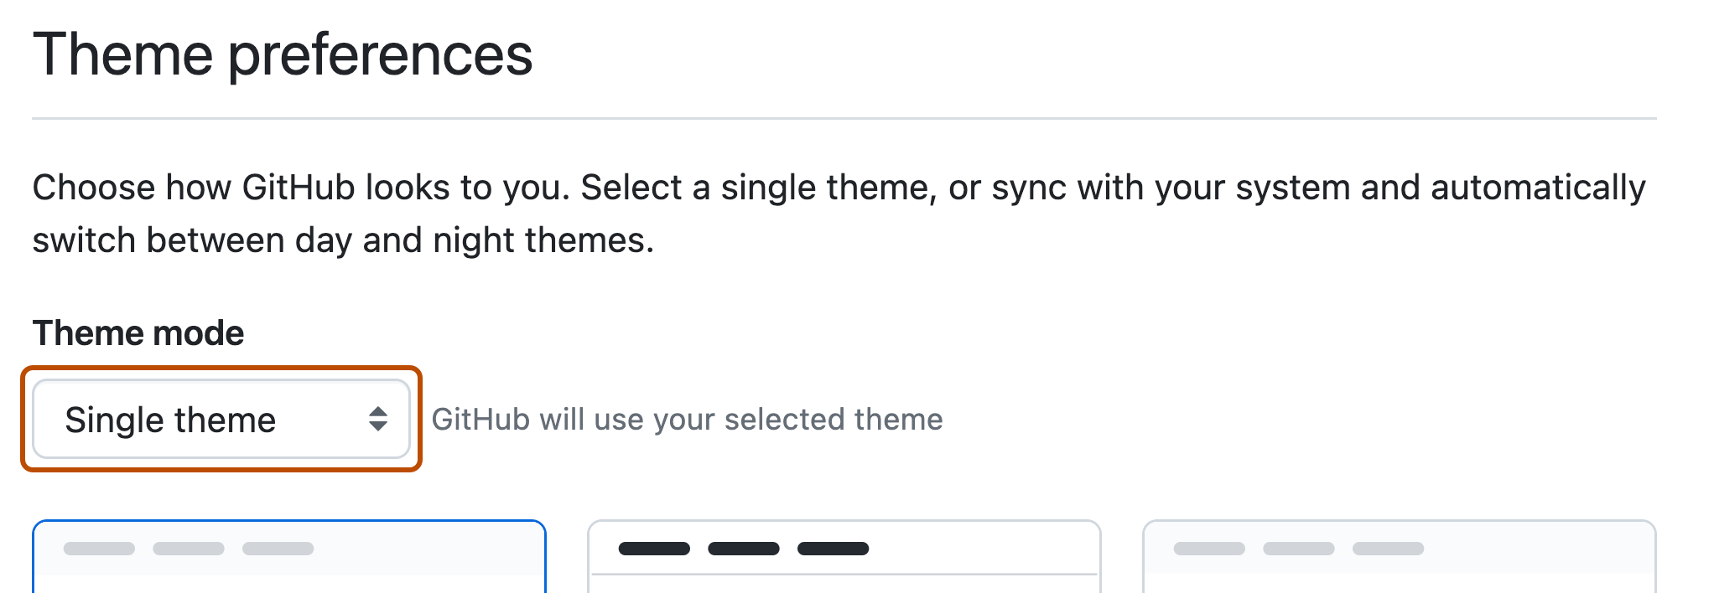This screenshot has width=1714, height=593.
Task: Click the light gray bars in right preview
Action: 1300,549
